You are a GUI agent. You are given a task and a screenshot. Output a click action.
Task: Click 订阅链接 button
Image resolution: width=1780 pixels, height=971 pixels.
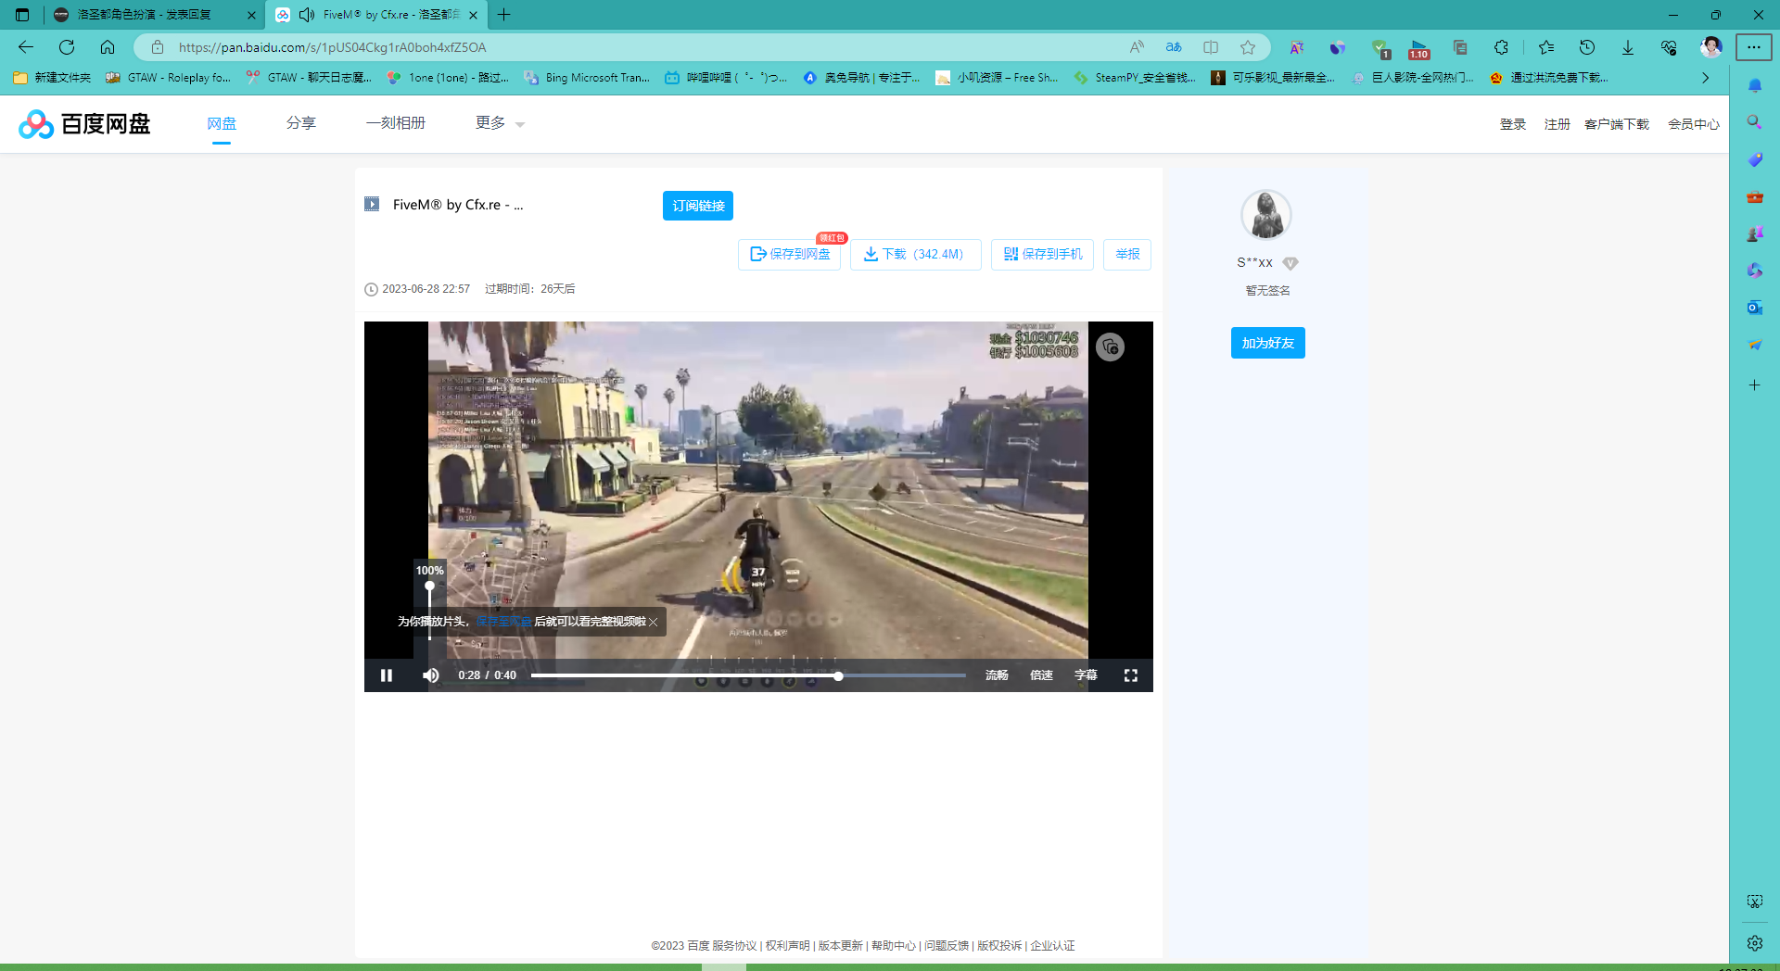[x=698, y=206]
